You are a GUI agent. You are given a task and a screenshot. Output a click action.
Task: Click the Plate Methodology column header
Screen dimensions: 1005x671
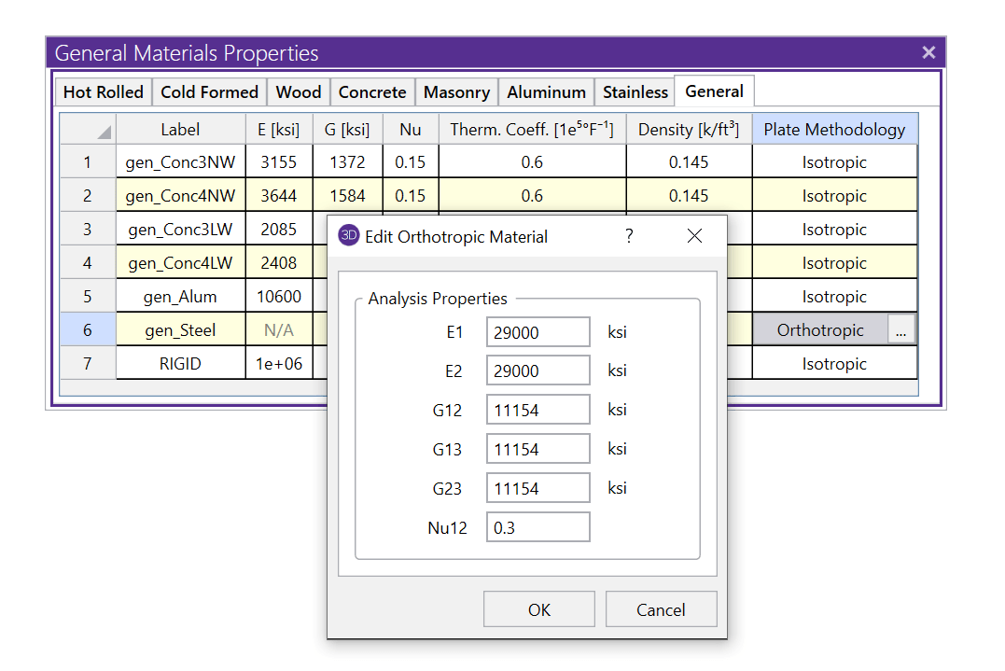(x=834, y=130)
